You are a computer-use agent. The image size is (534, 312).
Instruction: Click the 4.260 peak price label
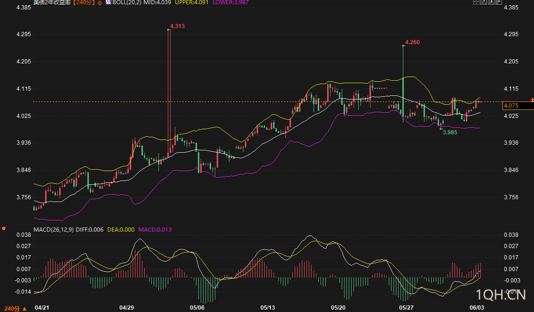[x=412, y=42]
